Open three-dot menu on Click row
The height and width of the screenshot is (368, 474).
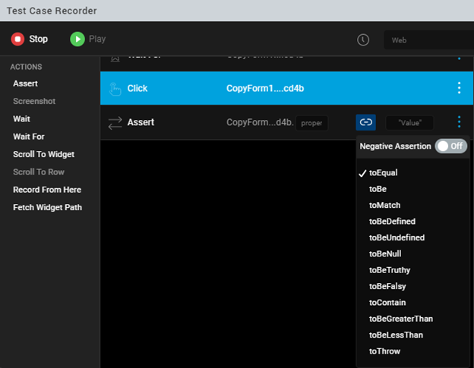point(459,88)
